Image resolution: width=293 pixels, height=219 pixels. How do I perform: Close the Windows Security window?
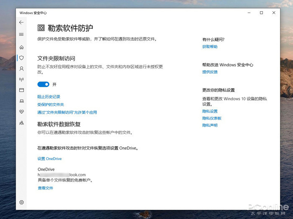[x=274, y=13]
